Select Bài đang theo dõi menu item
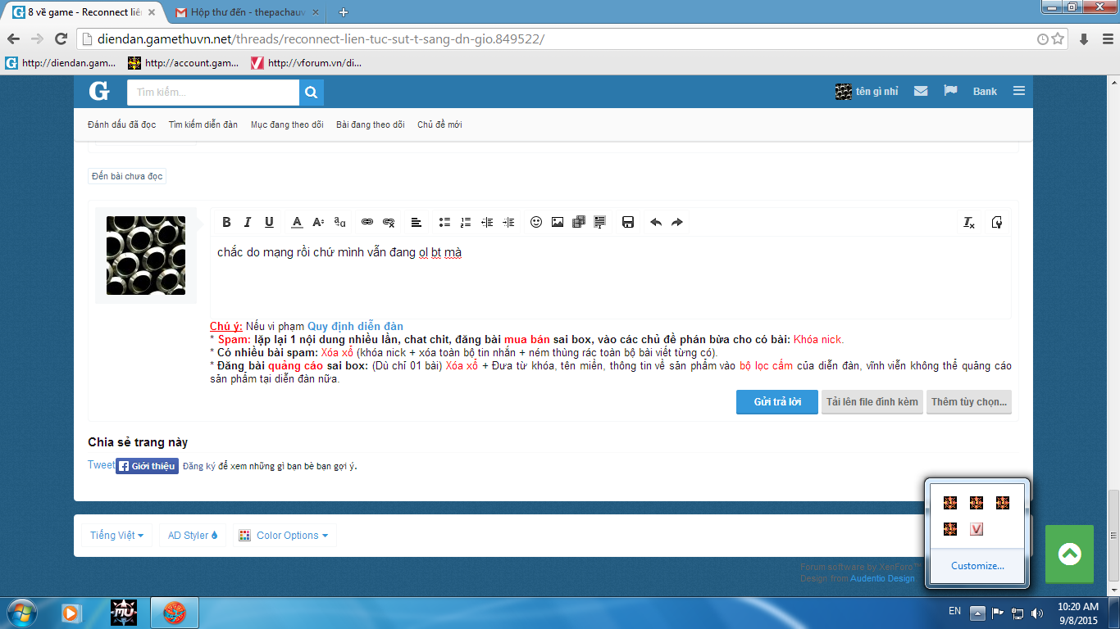1120x629 pixels. [371, 124]
